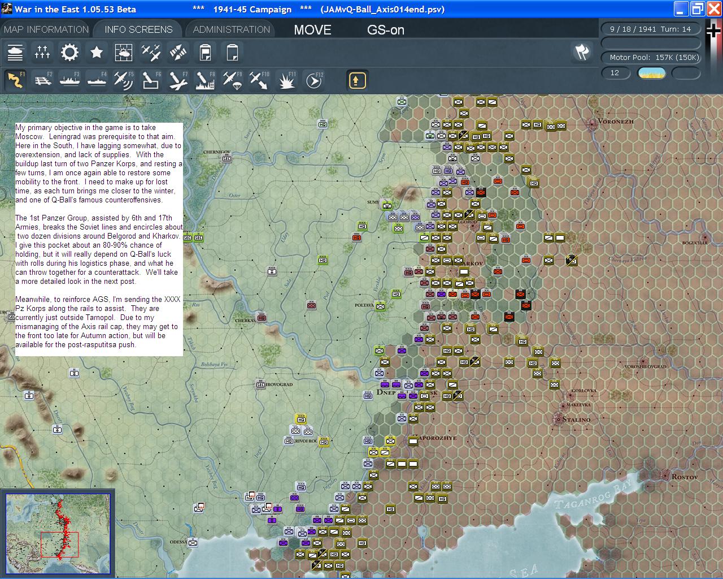723x579 pixels.
Task: Click the MOVE mode label
Action: (312, 30)
